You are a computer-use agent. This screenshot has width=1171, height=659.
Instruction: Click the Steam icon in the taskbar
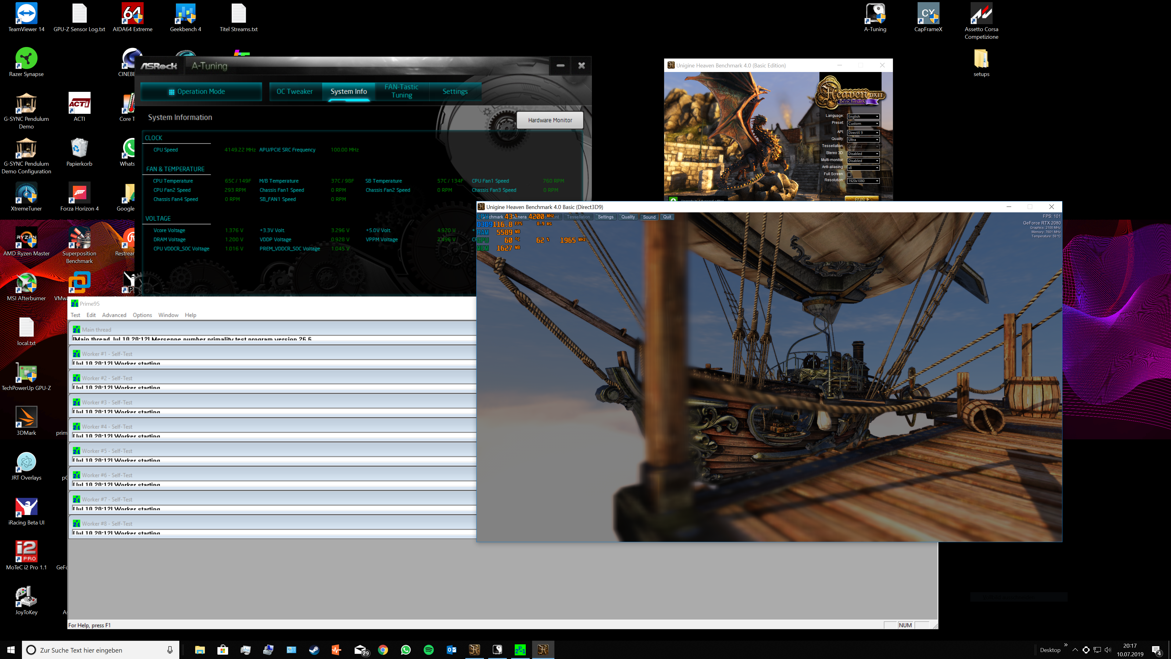(x=314, y=650)
